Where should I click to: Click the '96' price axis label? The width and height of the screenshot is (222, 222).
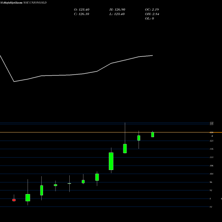pyautogui.click(x=211, y=182)
